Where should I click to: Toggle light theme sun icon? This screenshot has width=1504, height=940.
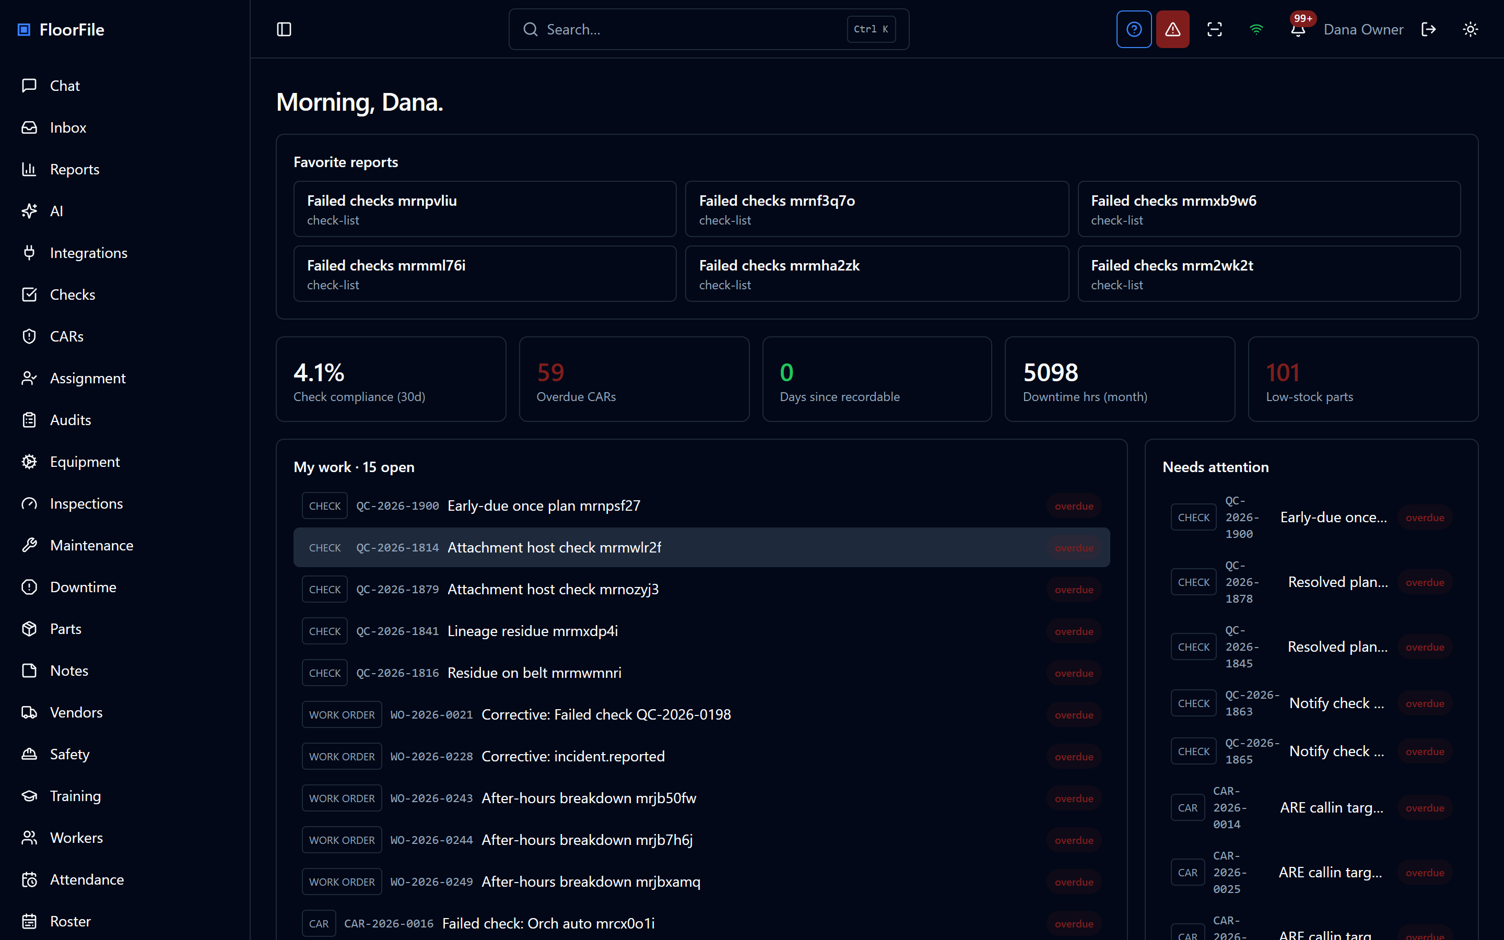coord(1471,29)
